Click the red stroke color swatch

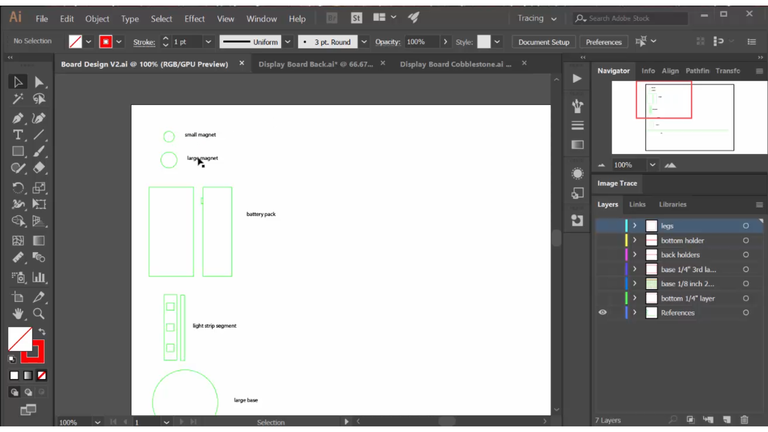[106, 42]
